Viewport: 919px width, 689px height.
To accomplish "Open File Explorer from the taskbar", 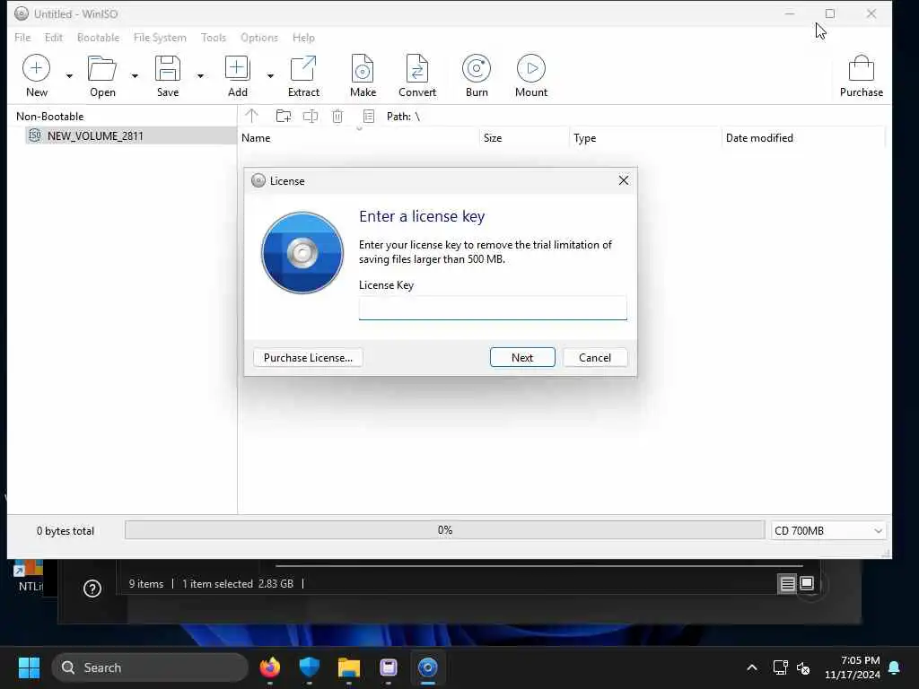I will (x=349, y=667).
